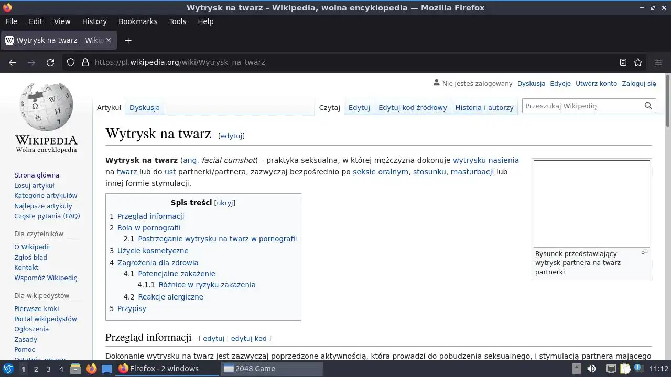The width and height of the screenshot is (671, 377).
Task: Open Historia i autorzy tab
Action: pyautogui.click(x=484, y=107)
